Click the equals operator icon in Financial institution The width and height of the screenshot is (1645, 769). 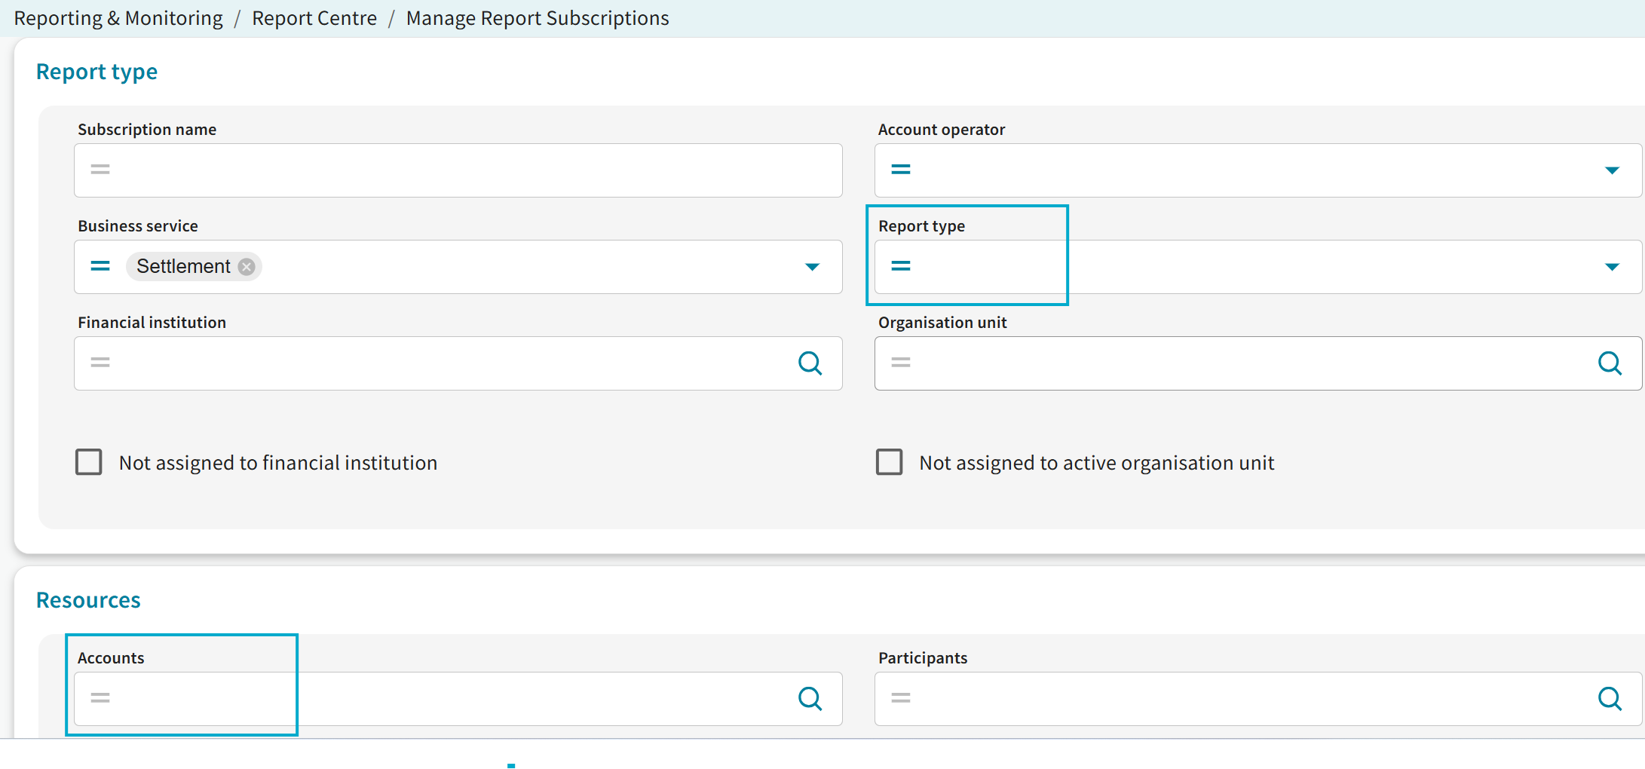click(x=100, y=363)
